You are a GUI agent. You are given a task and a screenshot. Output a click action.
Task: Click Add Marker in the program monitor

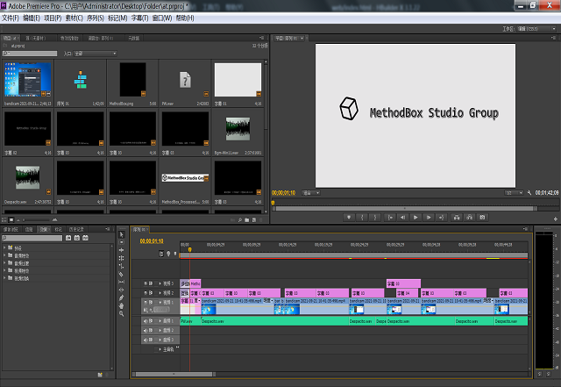click(349, 217)
